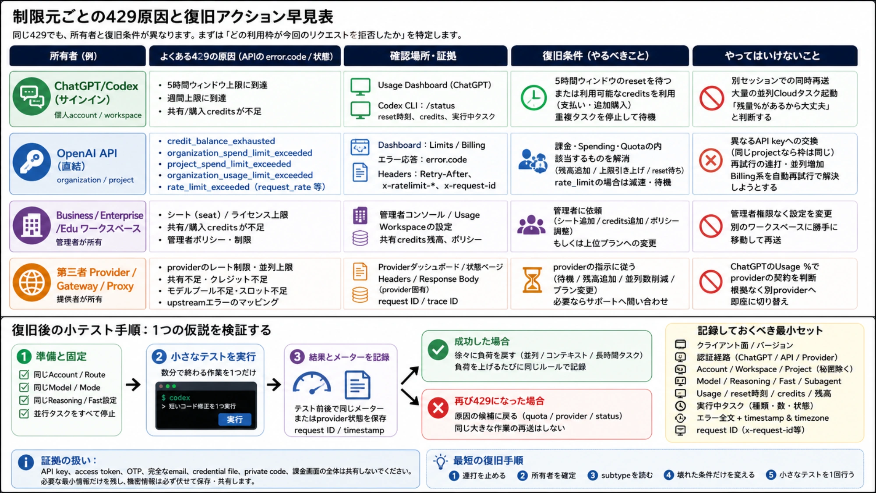Click the 壊れた条件だけを変える step

[x=716, y=475]
